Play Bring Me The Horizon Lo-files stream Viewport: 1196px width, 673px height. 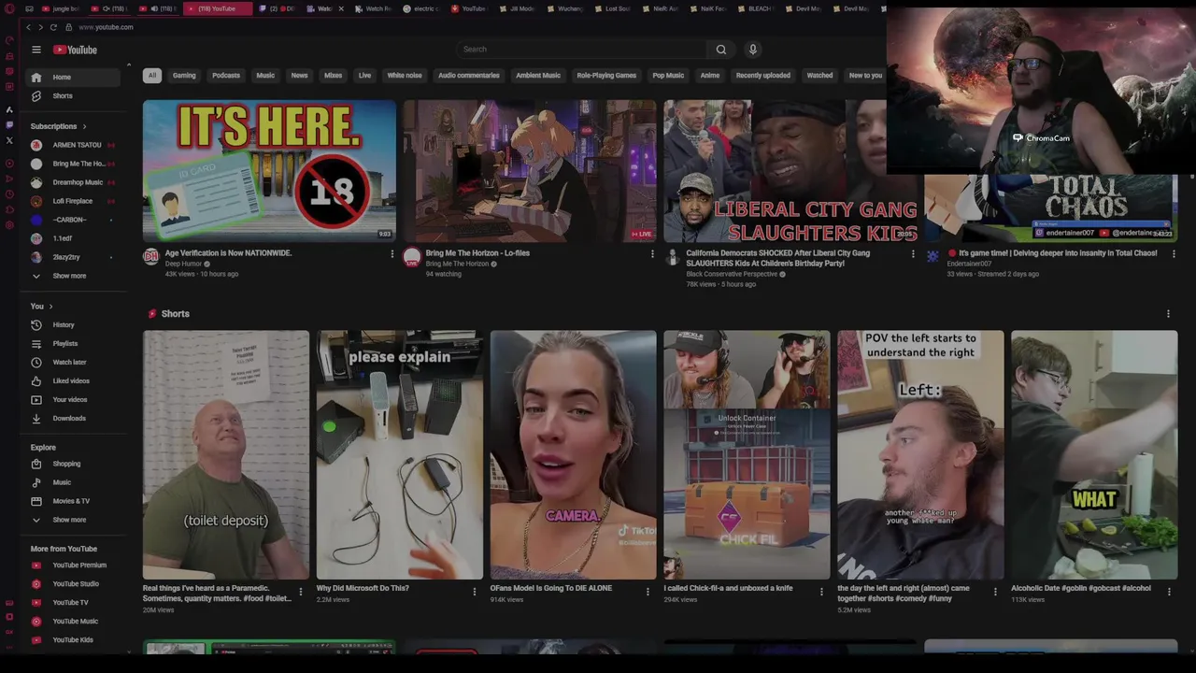click(530, 171)
